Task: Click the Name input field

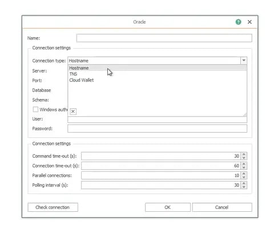Action: point(164,38)
